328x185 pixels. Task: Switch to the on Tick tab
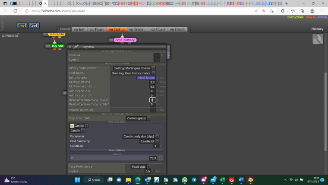[x=117, y=29]
